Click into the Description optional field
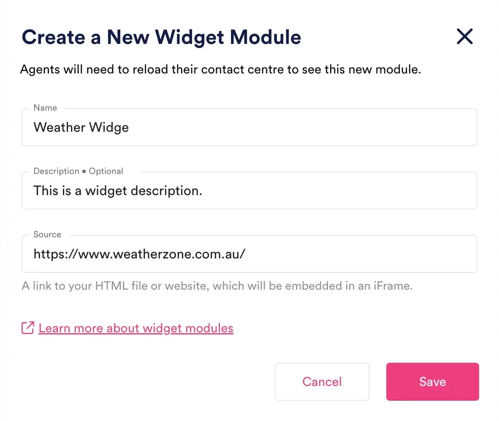 click(249, 190)
